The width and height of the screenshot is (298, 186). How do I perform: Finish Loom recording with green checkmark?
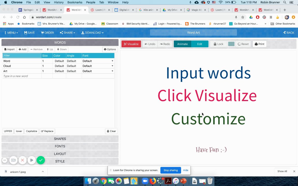(x=41, y=160)
